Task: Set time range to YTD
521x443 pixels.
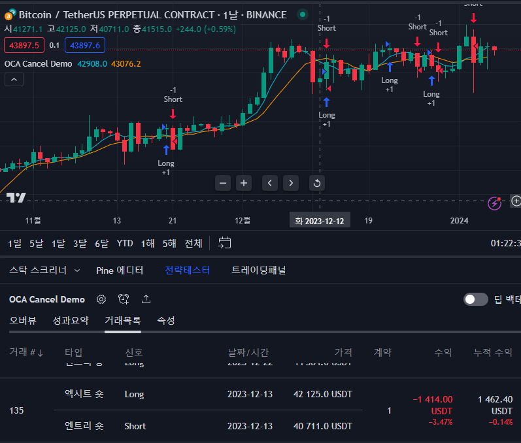Action: [125, 244]
